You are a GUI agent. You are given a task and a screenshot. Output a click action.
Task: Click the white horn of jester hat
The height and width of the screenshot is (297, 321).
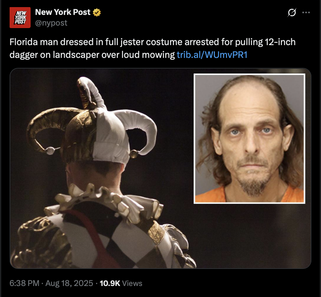pos(139,129)
